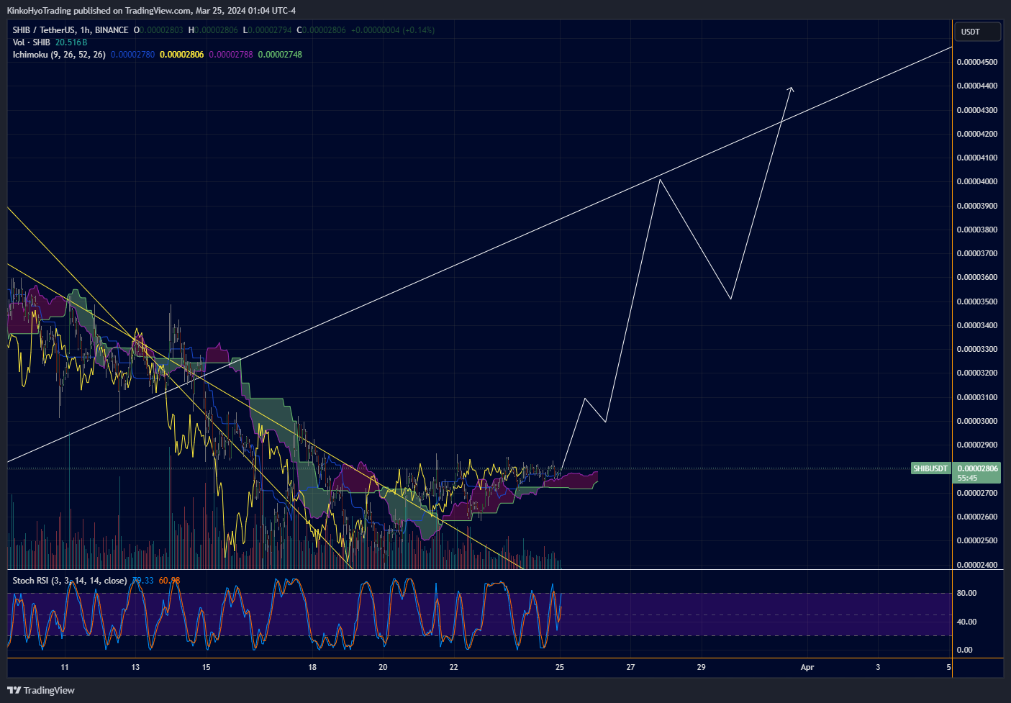Click the Apr label on time axis

point(807,667)
